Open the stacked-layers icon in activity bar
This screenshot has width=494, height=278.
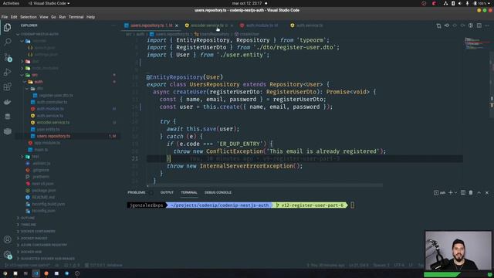coord(7,131)
